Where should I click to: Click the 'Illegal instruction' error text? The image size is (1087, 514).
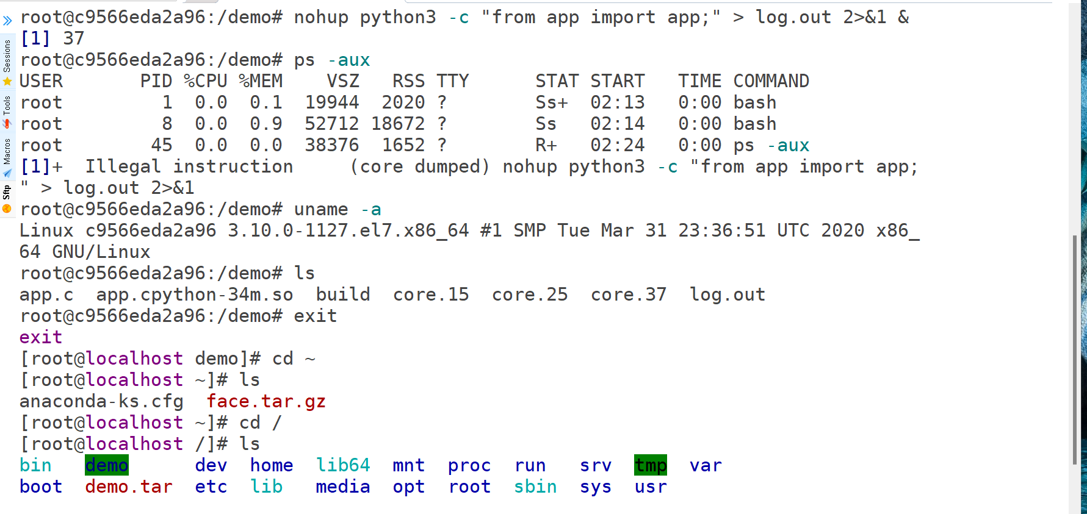189,166
